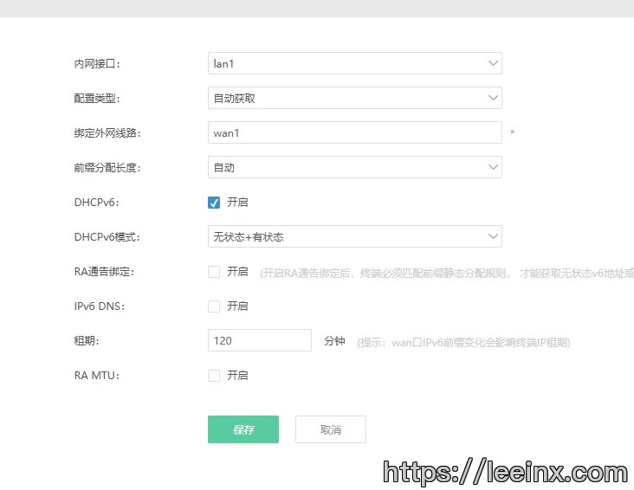Click the chevron icon in DHCPv6模式 field
The width and height of the screenshot is (634, 490).
coord(493,236)
